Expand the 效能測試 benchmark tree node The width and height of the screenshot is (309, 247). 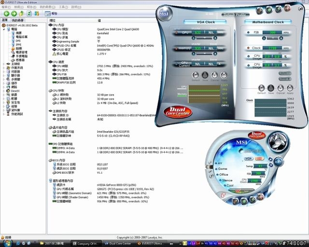pos(4,114)
